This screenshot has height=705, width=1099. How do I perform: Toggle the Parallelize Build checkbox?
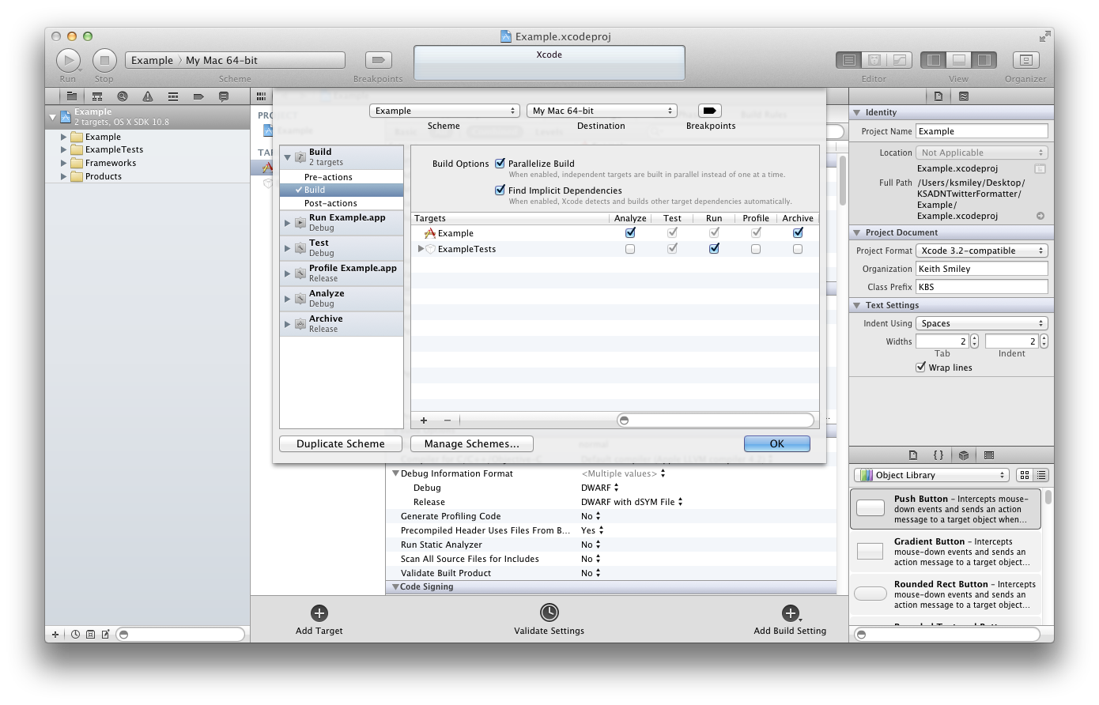click(x=500, y=164)
